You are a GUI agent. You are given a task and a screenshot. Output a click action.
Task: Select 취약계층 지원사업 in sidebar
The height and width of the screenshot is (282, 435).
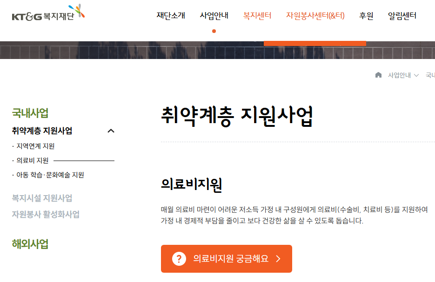point(42,131)
